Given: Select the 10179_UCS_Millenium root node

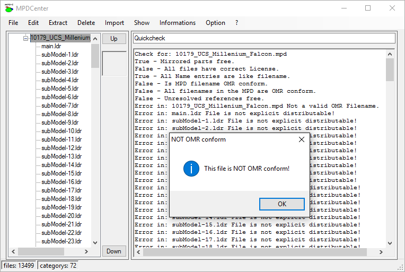Looking at the screenshot, I should [x=60, y=38].
